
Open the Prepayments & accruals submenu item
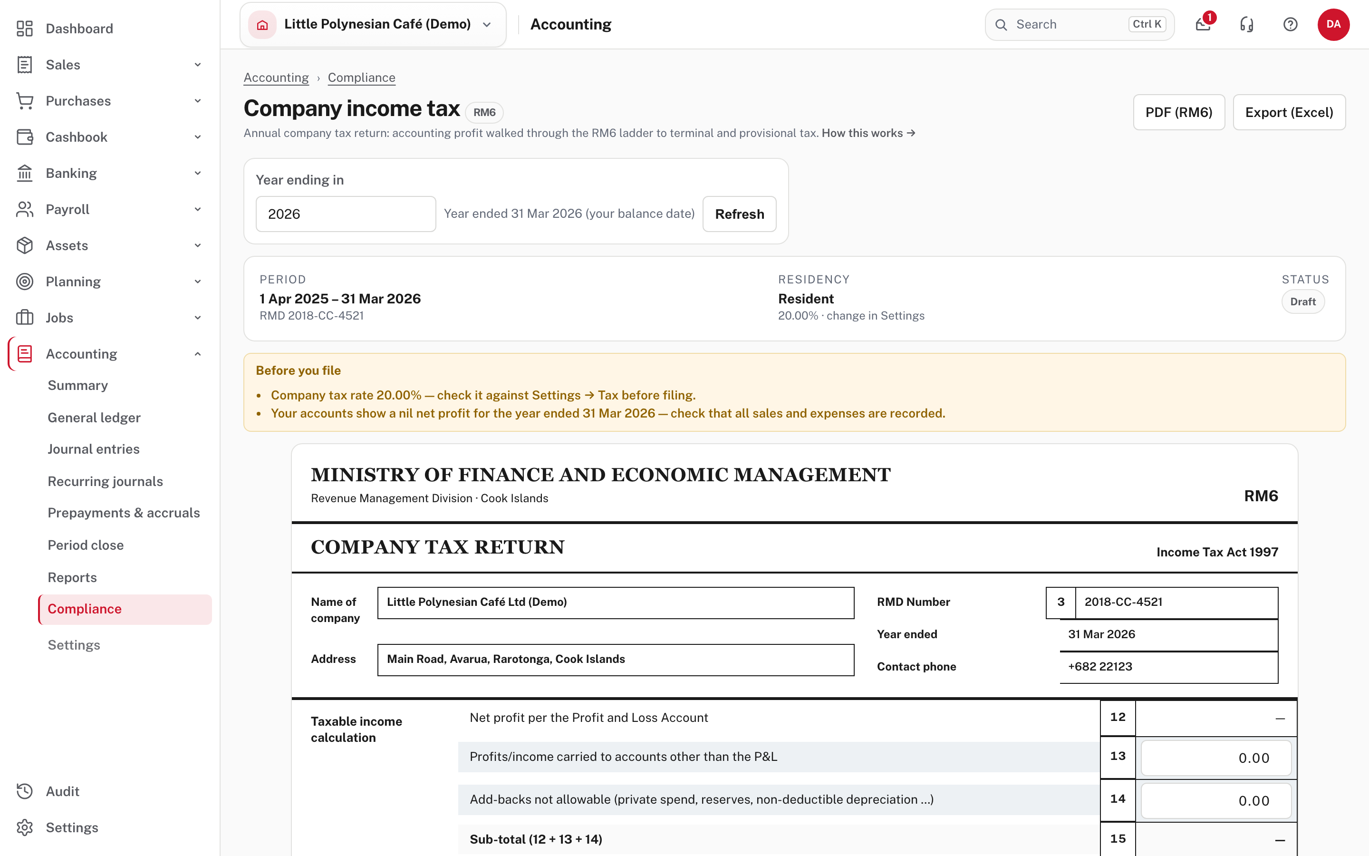[x=123, y=512]
